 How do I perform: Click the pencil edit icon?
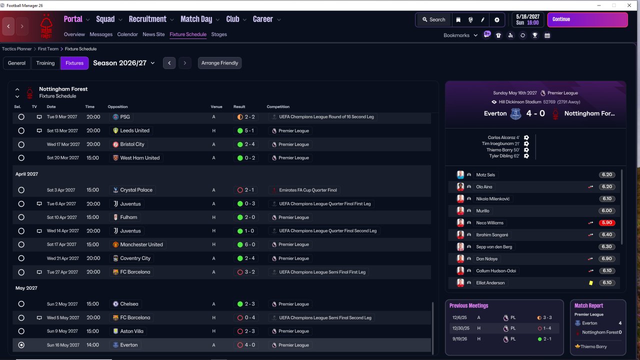coord(483,20)
